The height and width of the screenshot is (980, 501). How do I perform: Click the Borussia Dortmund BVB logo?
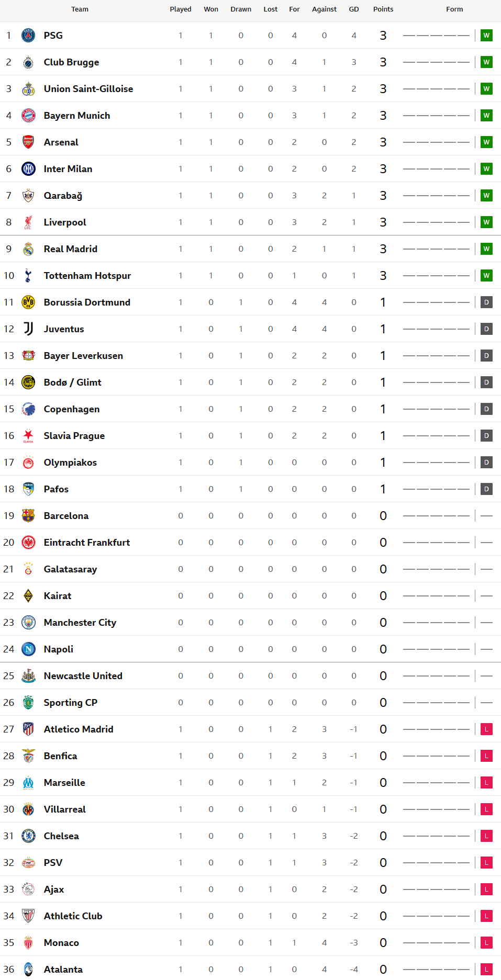pos(28,302)
